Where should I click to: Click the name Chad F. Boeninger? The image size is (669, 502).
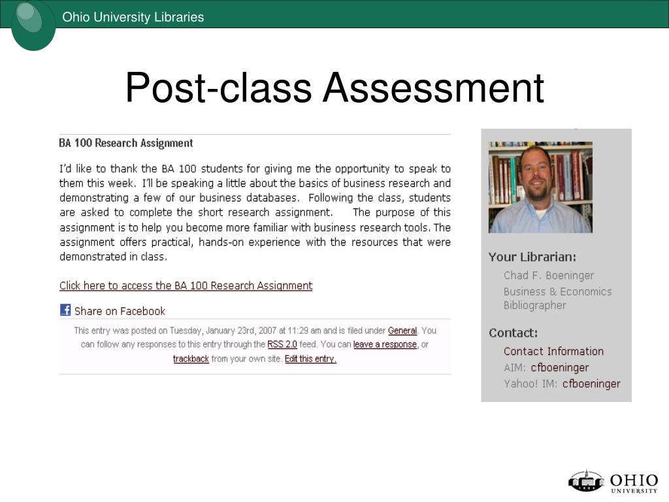pyautogui.click(x=549, y=276)
